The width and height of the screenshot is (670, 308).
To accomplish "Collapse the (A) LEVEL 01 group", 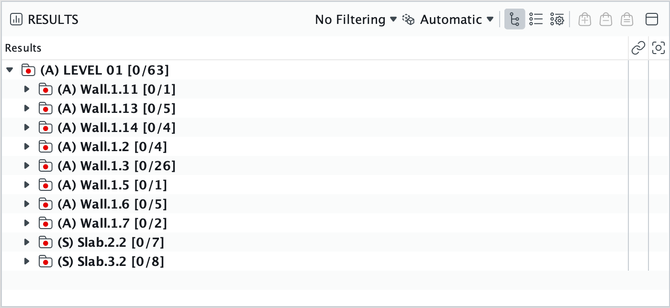I will coord(10,70).
